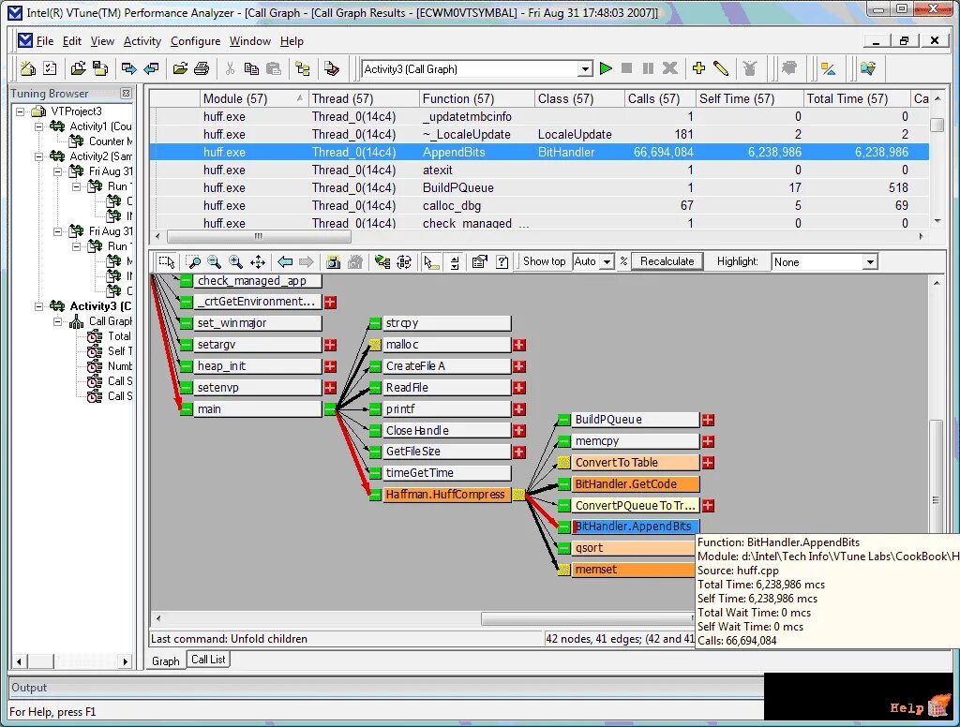
Task: Click the checklist wizard toolbar icon
Action: (51, 68)
